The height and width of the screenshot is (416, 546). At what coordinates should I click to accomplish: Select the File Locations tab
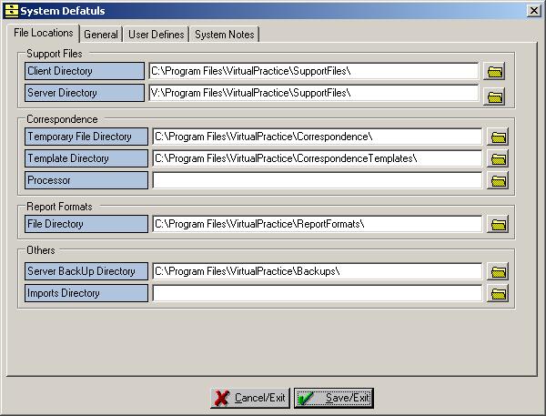point(44,33)
